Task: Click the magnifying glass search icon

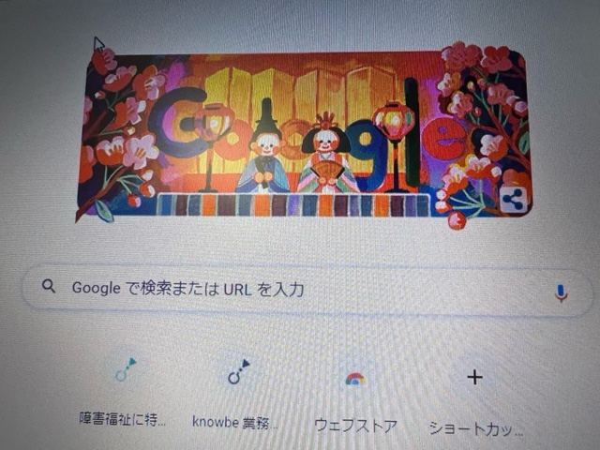Action: click(49, 286)
